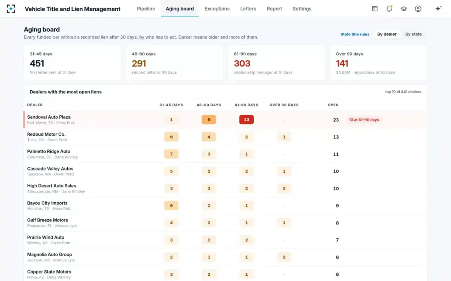451x281 pixels.
Task: Open the Settings tab
Action: [302, 9]
